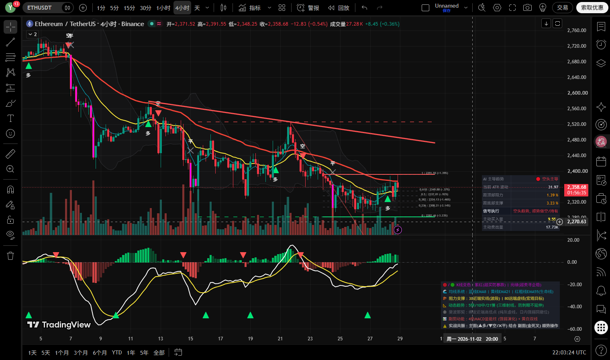Enter fullscreen mode
This screenshot has height=360, width=610.
[x=512, y=8]
